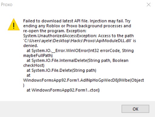Click the Proxo window title
The image size is (155, 117).
pos(7,5)
